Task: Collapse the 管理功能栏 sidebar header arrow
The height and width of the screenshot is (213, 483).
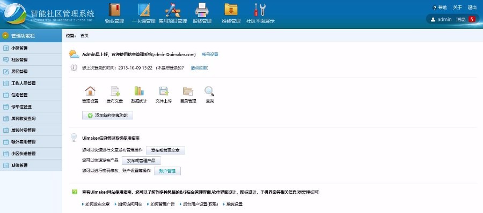Action: coord(5,36)
